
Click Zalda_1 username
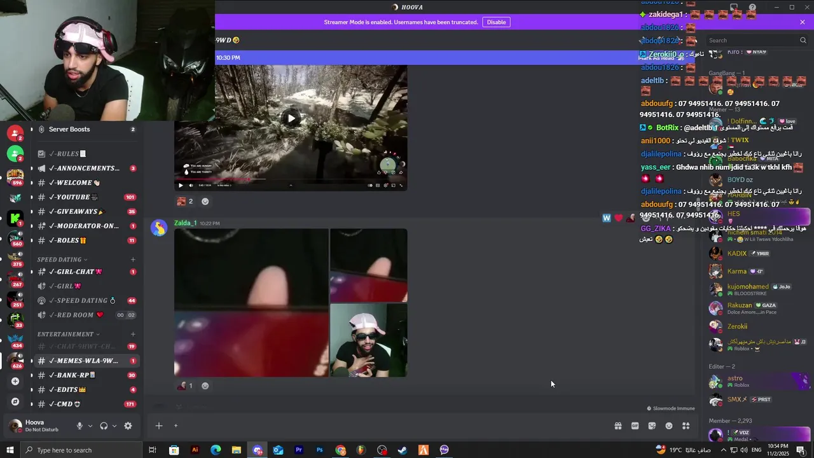[x=186, y=223]
